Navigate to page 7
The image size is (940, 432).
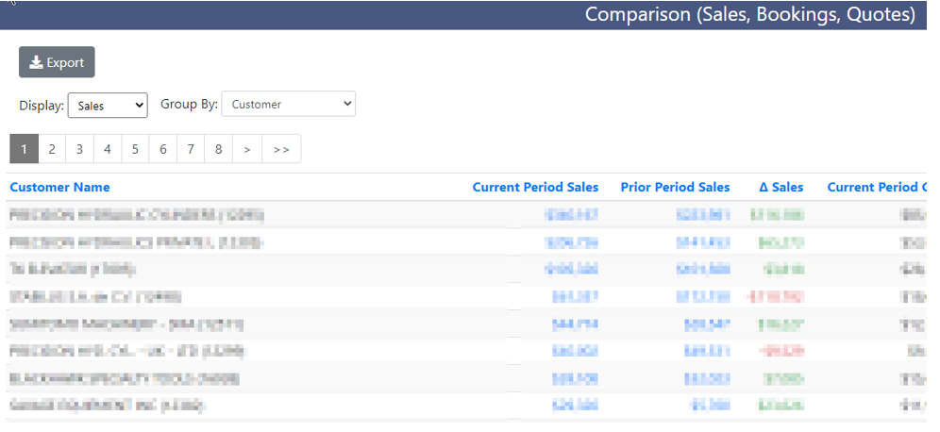pos(191,149)
